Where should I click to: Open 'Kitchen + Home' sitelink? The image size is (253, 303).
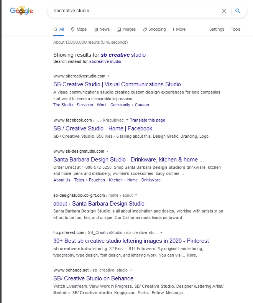[x=123, y=180]
